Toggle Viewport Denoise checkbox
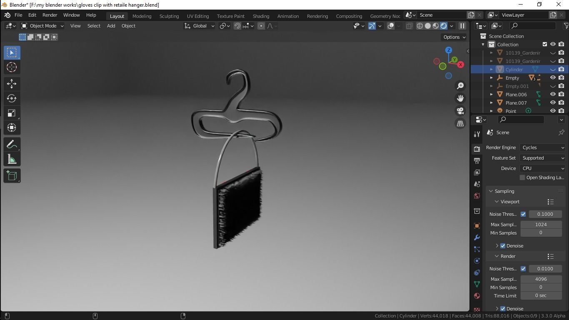569x320 pixels. point(503,246)
